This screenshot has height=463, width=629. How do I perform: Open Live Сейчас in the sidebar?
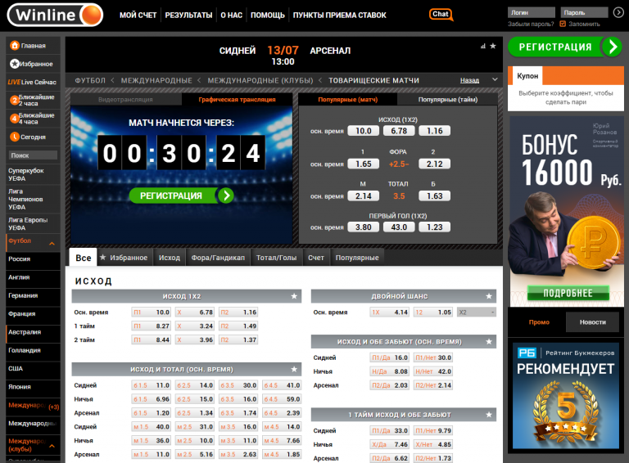[33, 83]
